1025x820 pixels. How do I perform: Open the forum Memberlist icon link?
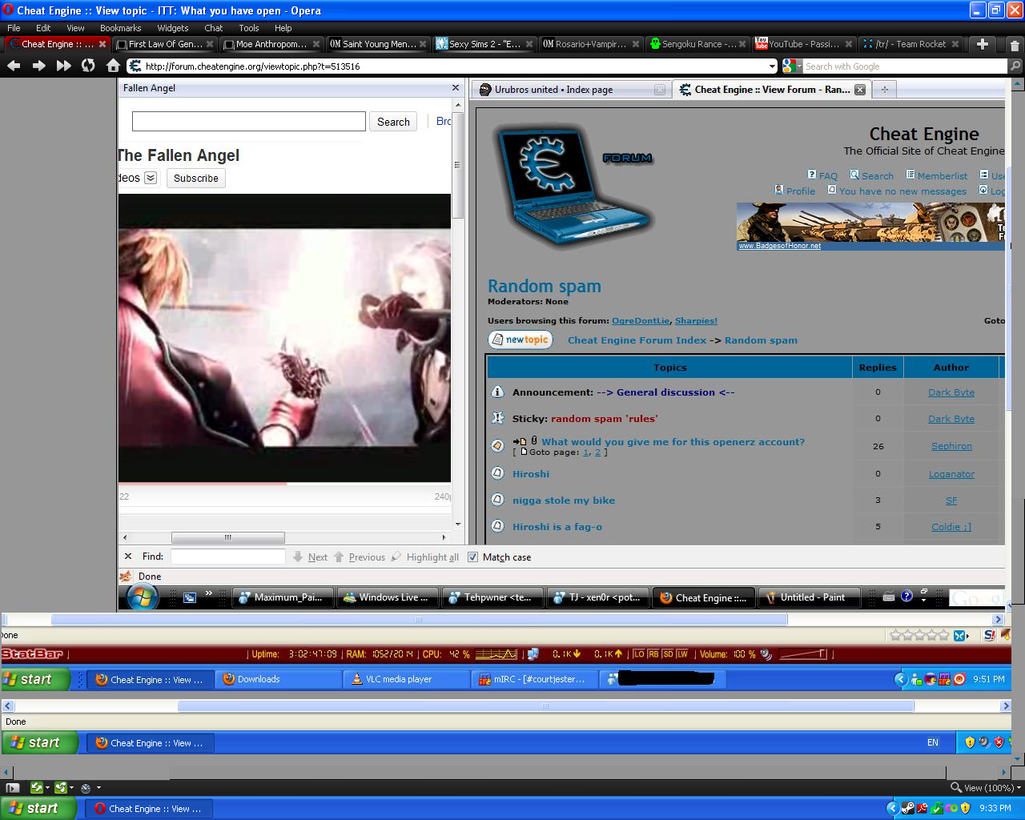tap(910, 175)
